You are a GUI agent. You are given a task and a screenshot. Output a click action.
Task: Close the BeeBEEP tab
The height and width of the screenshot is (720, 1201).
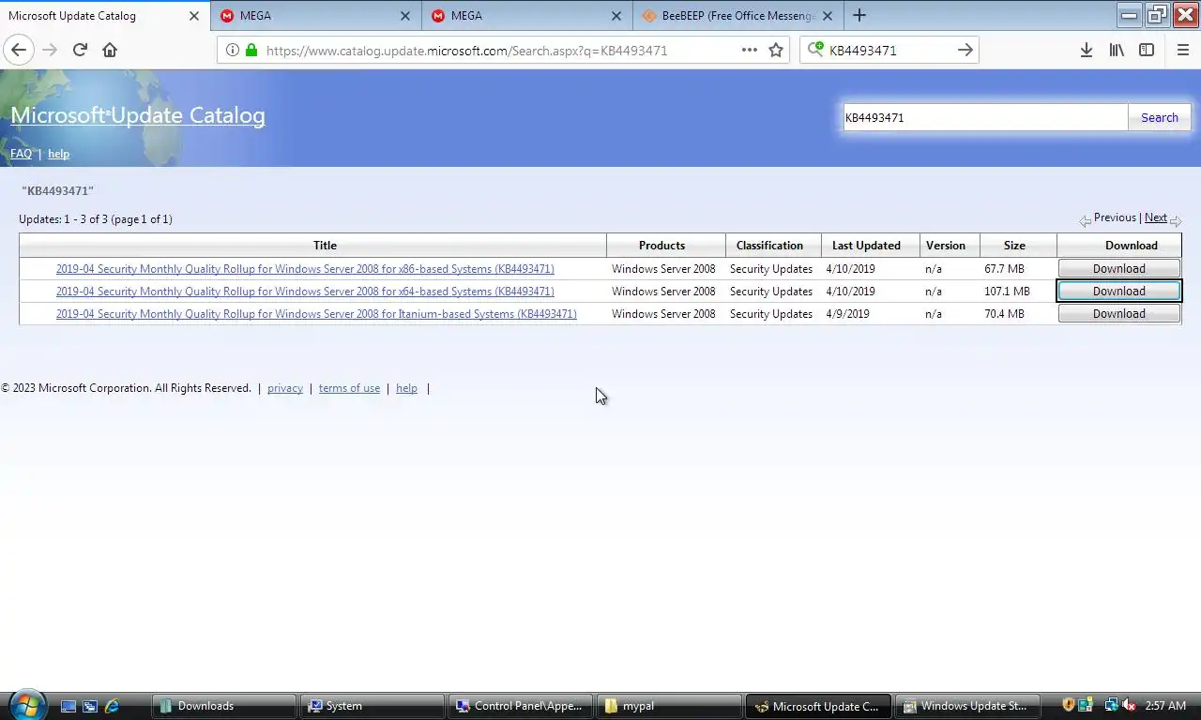click(x=828, y=16)
